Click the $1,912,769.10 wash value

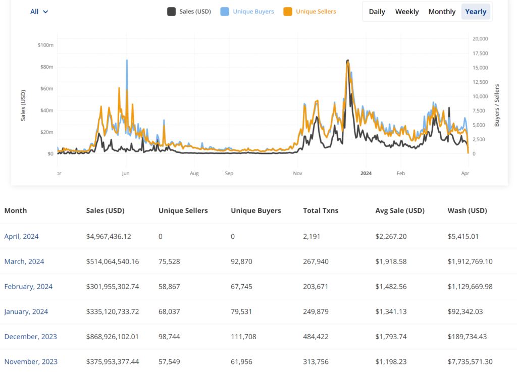tap(470, 261)
